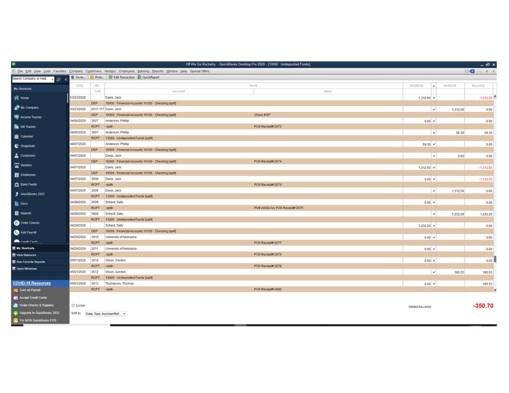Click the register vertical scrollbar thumb
Viewport: 509px width, 393px height.
[x=495, y=259]
